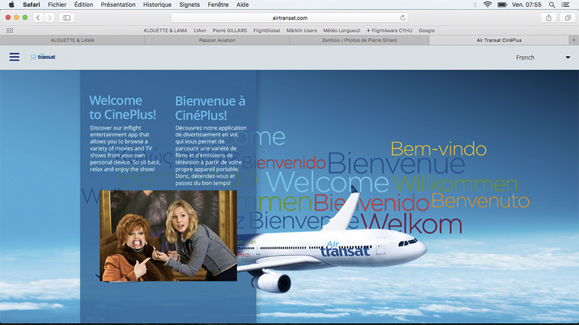
Task: Click the orange Benvenuto text
Action: click(480, 201)
